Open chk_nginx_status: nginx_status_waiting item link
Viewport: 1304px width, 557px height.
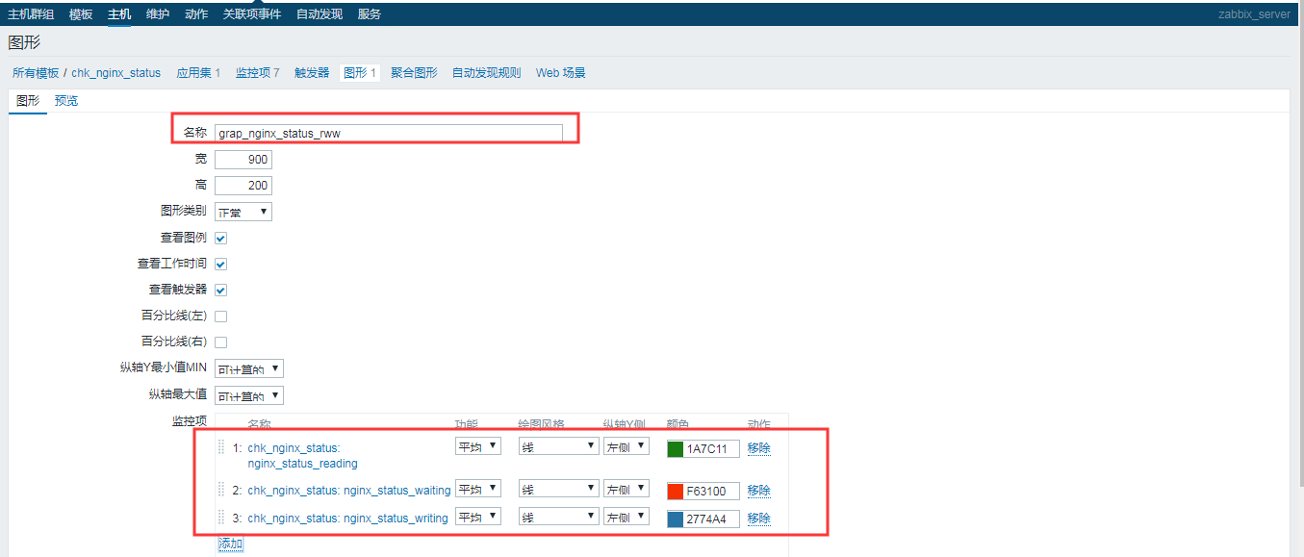point(349,490)
